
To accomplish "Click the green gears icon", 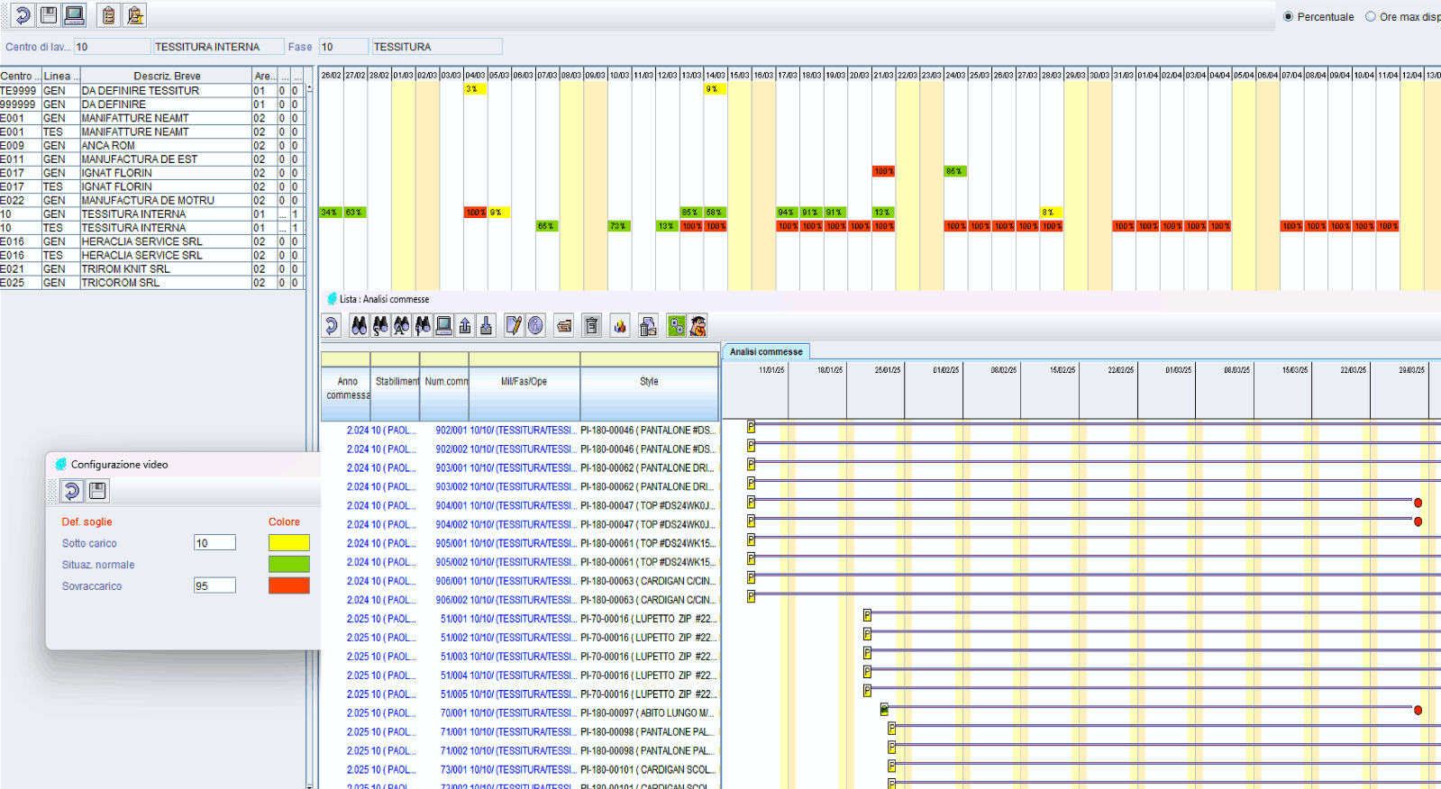I will 676,326.
